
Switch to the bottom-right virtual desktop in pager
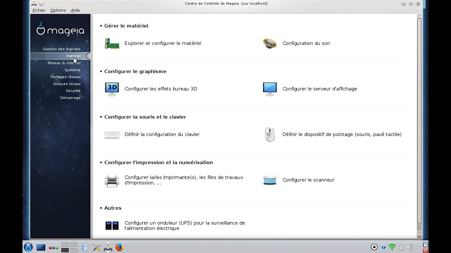click(x=74, y=250)
